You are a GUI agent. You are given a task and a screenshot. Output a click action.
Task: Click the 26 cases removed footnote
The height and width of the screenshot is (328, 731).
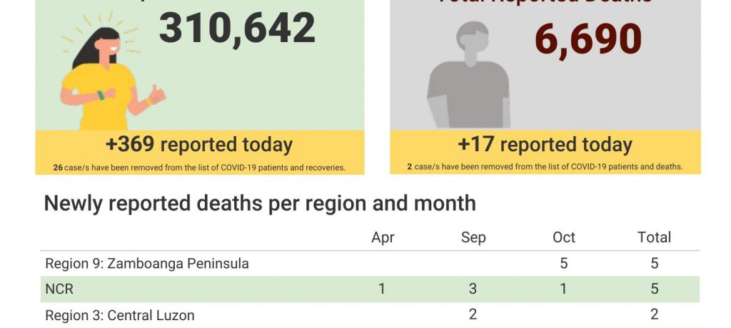199,168
